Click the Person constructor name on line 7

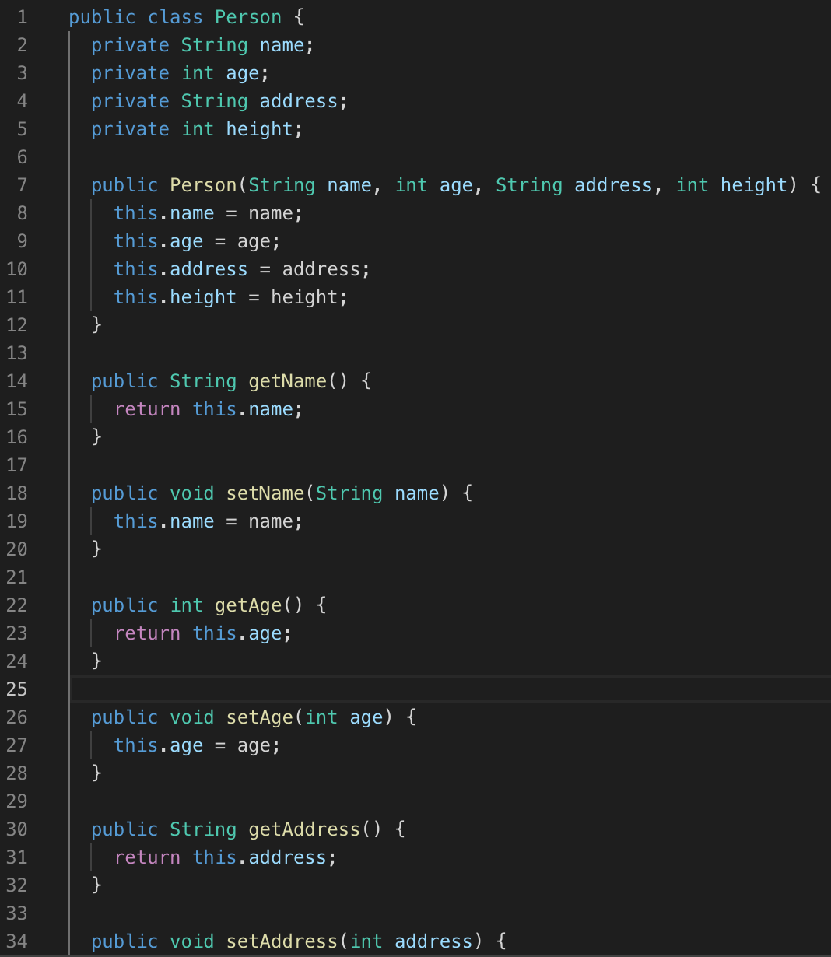(202, 184)
